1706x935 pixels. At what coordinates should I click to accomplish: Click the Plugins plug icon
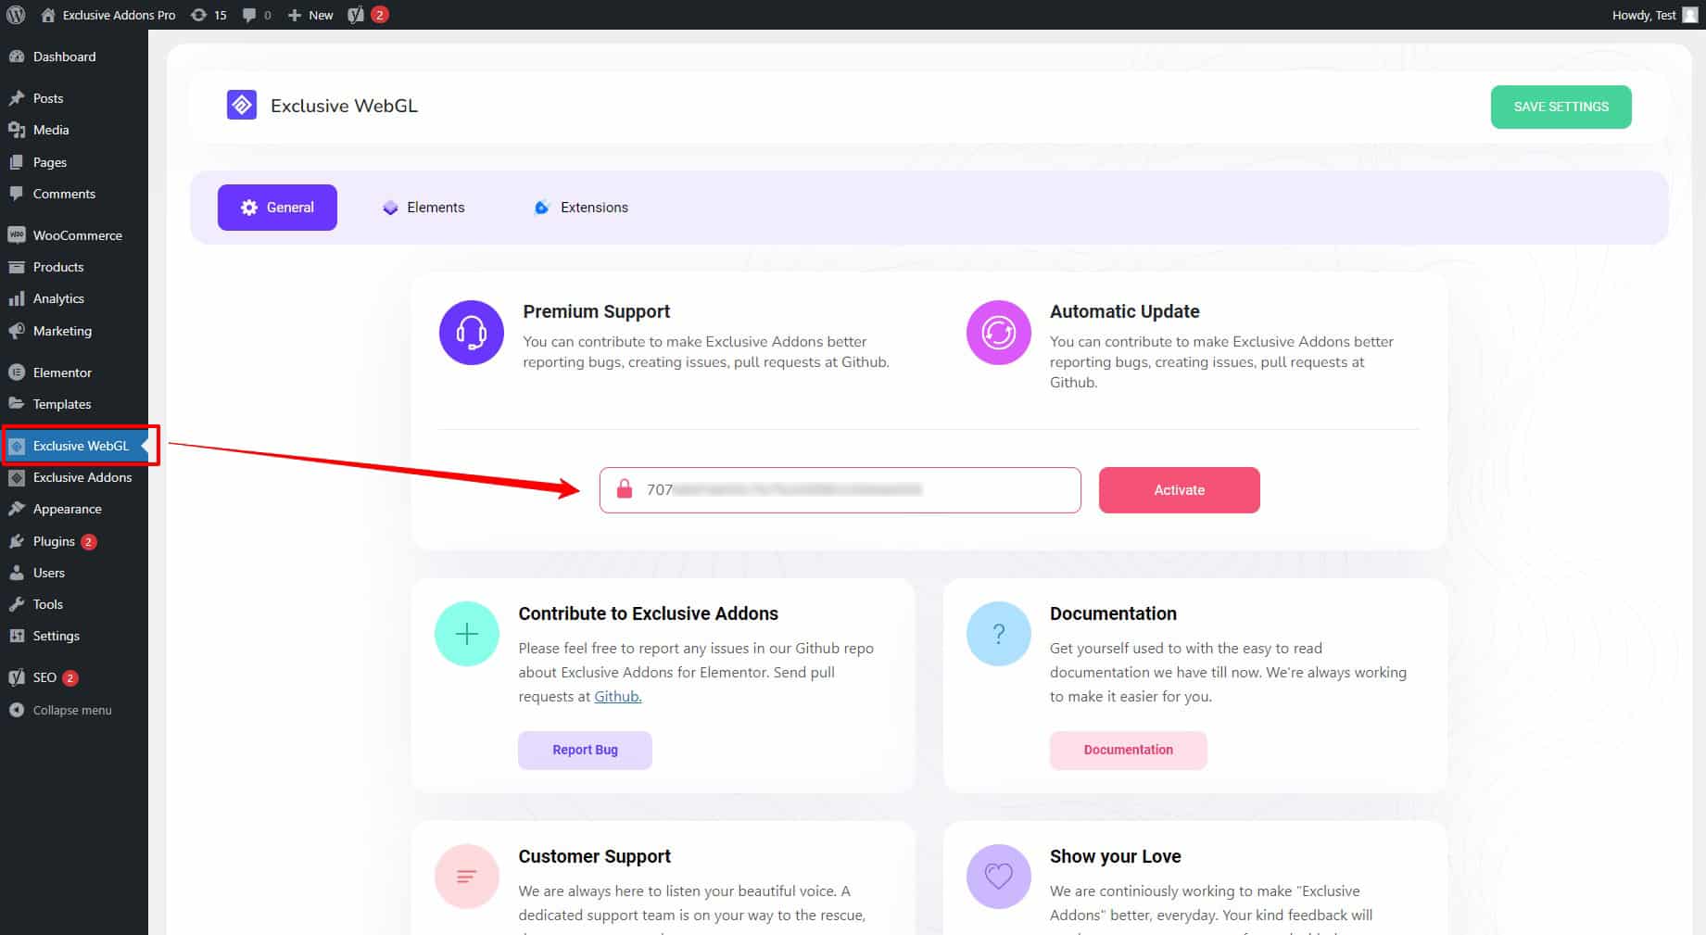[x=17, y=541]
